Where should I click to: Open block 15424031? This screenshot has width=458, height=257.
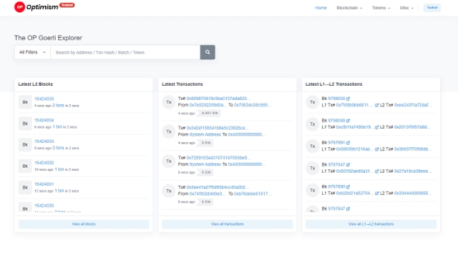click(x=44, y=184)
